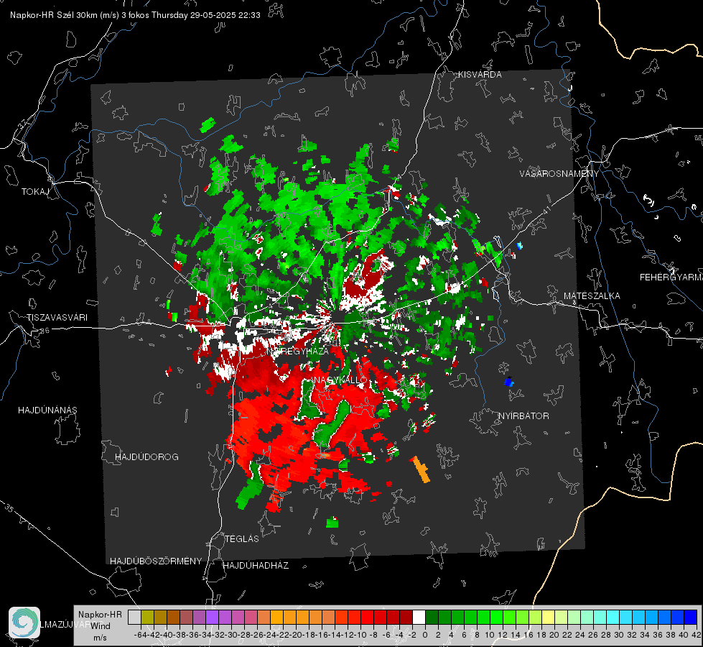Click the Thursday 29-05-2025 22:33 timestamp
Image resolution: width=703 pixels, height=647 pixels.
click(x=206, y=15)
